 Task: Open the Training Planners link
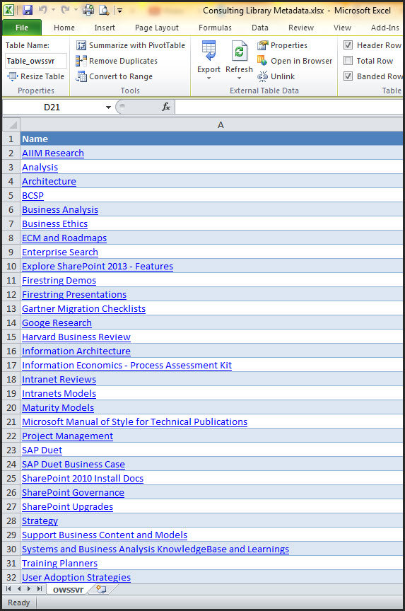(x=60, y=564)
